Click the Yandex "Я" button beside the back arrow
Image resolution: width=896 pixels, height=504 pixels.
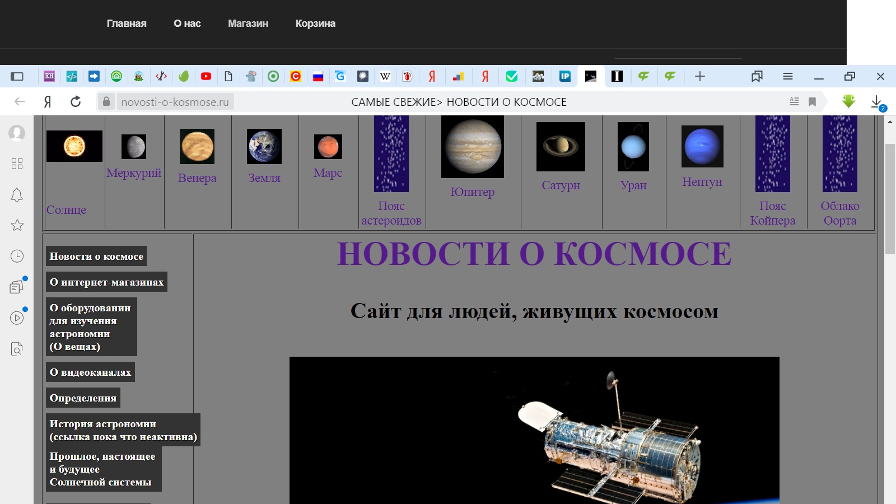point(48,101)
